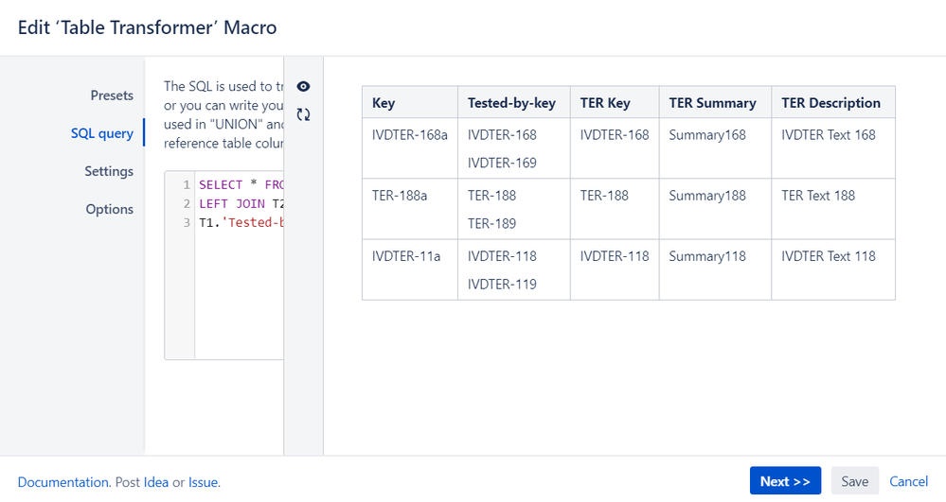The image size is (946, 502).
Task: Click the TER Description column header
Action: point(830,103)
